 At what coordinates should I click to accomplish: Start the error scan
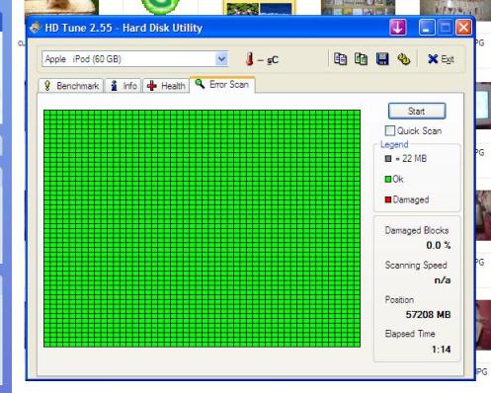point(417,111)
